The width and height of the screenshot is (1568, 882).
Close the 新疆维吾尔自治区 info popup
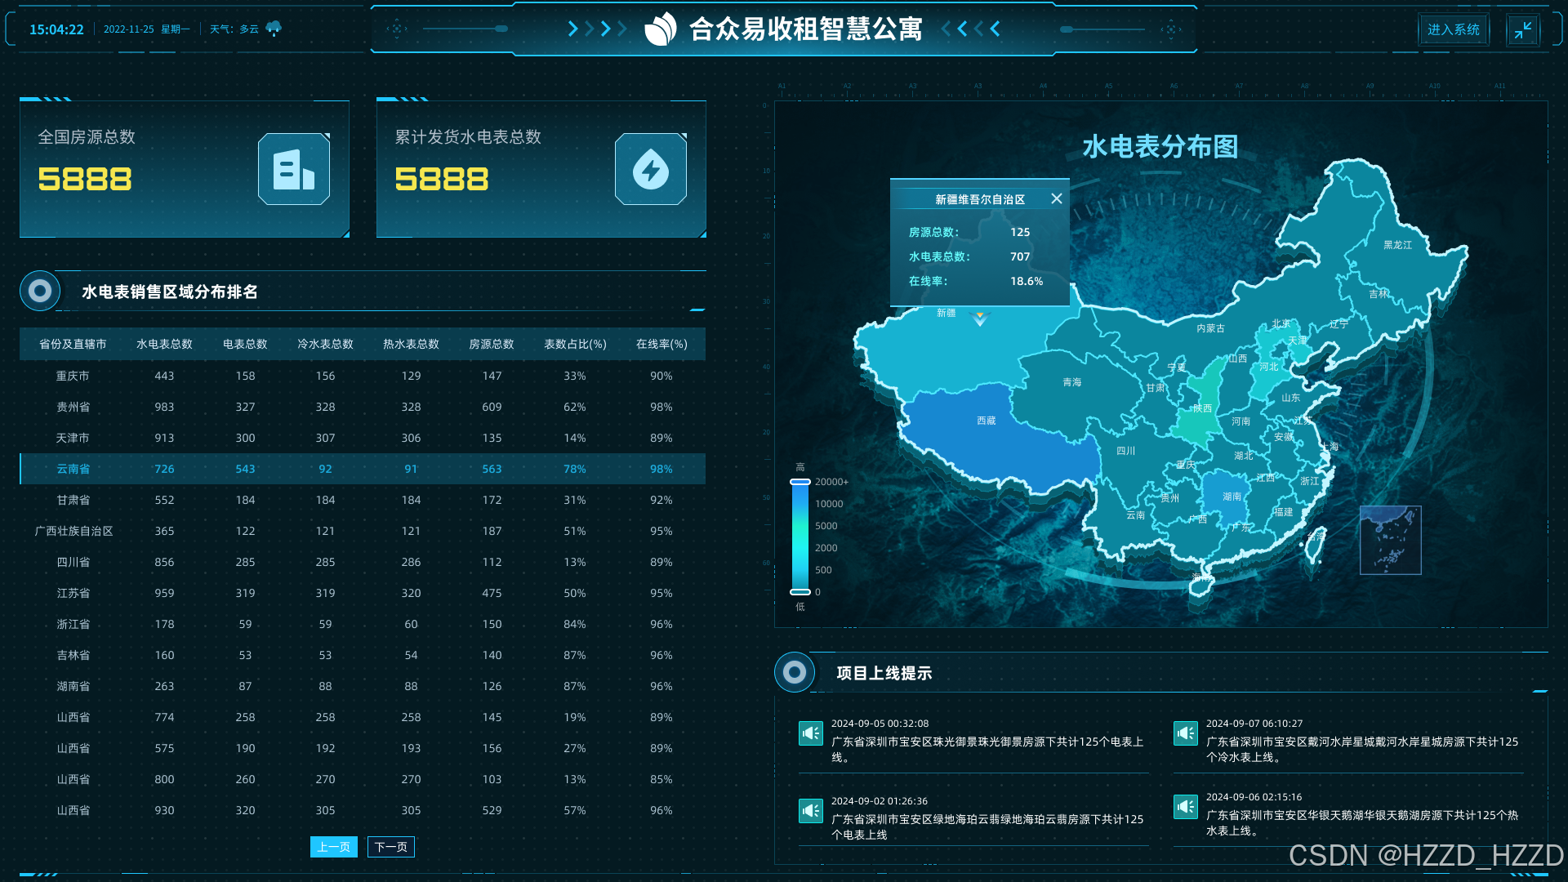[1056, 198]
